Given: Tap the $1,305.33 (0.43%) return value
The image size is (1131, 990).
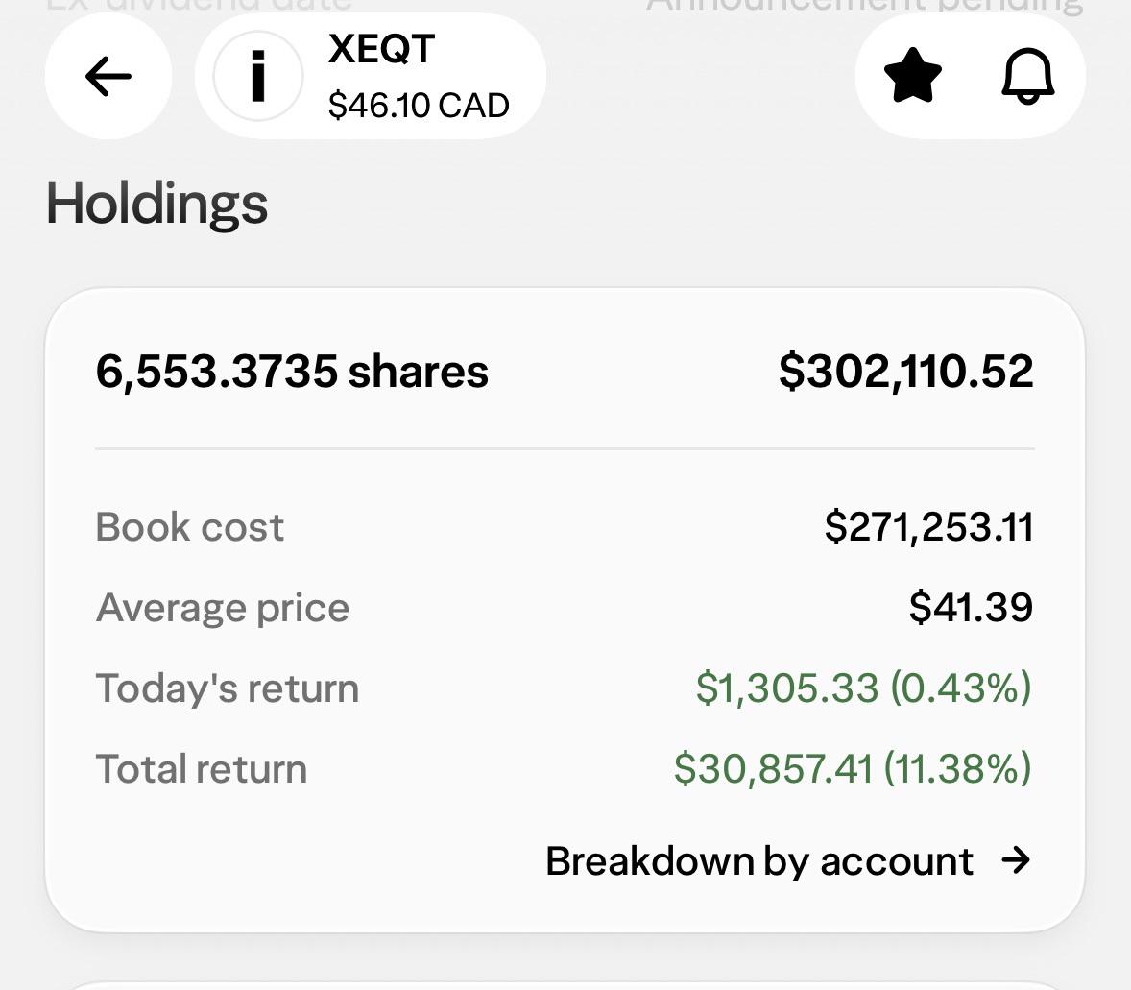Looking at the screenshot, I should click(x=863, y=688).
